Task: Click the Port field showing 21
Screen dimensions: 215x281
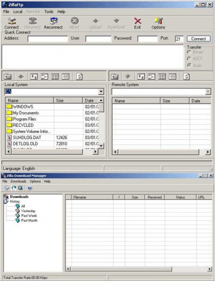Action: (x=180, y=39)
